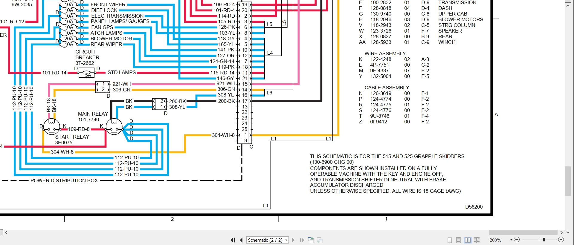Screen dimensions: 574x245
Task: Click the 921-WH label beside pin 15
Action: (x=225, y=83)
